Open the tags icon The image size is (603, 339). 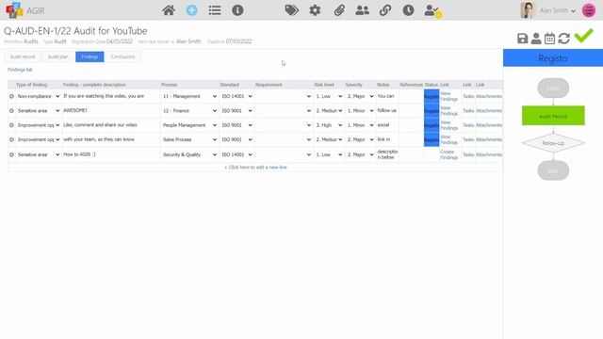pos(291,10)
